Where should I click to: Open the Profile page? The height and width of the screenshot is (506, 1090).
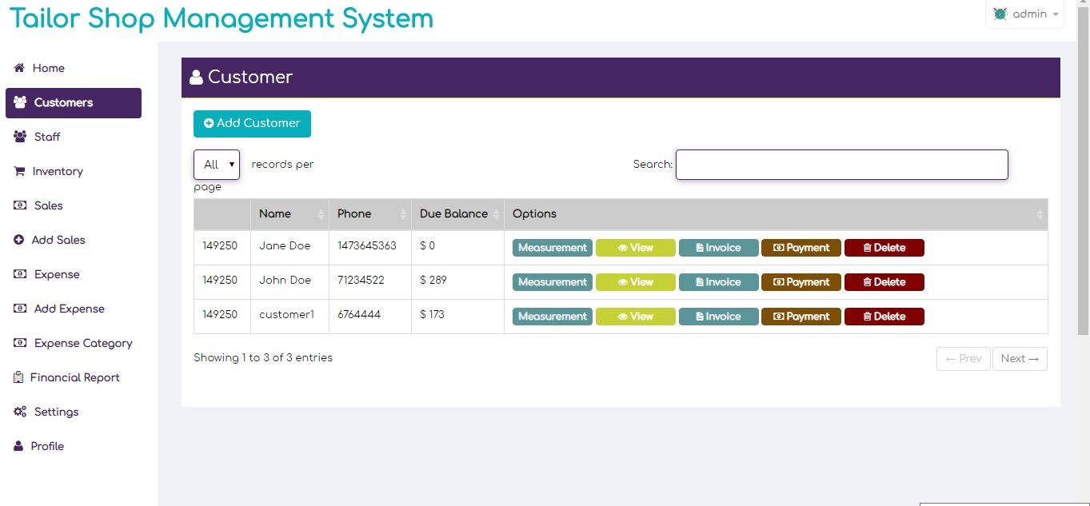39,446
